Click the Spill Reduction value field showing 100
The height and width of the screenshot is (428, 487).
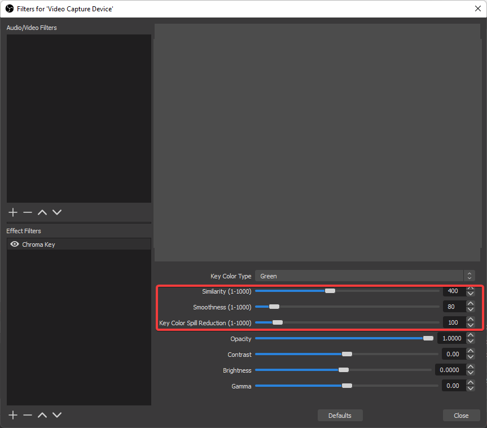[x=454, y=322]
